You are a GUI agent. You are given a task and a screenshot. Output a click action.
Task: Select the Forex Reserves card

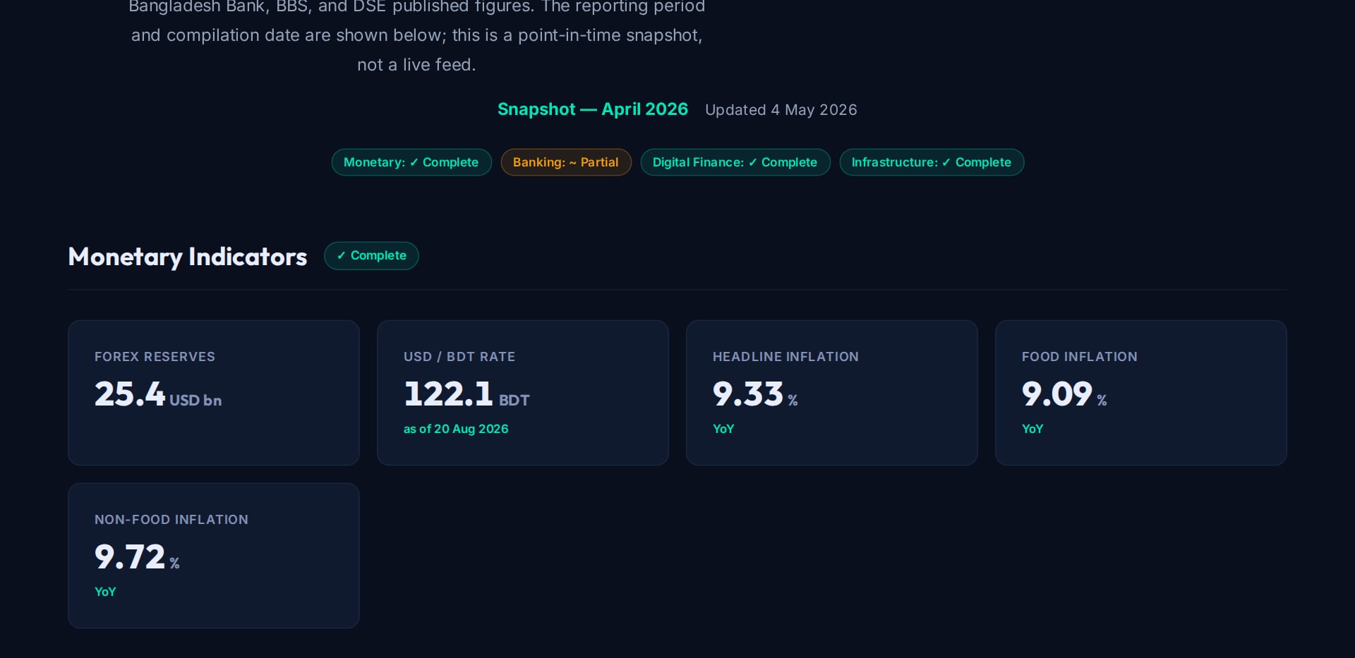214,393
